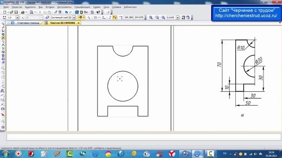
Task: Open the layer manager icon
Action: click(47, 18)
